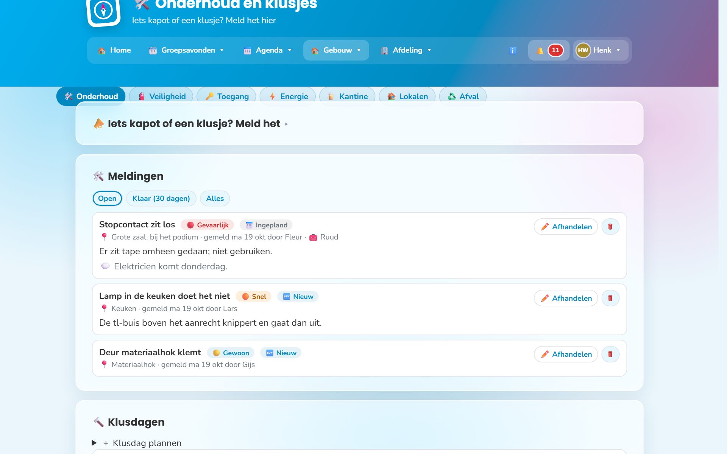Click location pin icon before Materiaalhok
Image resolution: width=727 pixels, height=454 pixels.
[x=104, y=364]
